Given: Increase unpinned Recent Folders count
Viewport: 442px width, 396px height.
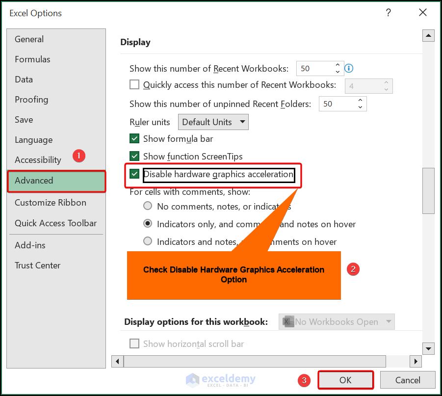Looking at the screenshot, I should coord(360,101).
